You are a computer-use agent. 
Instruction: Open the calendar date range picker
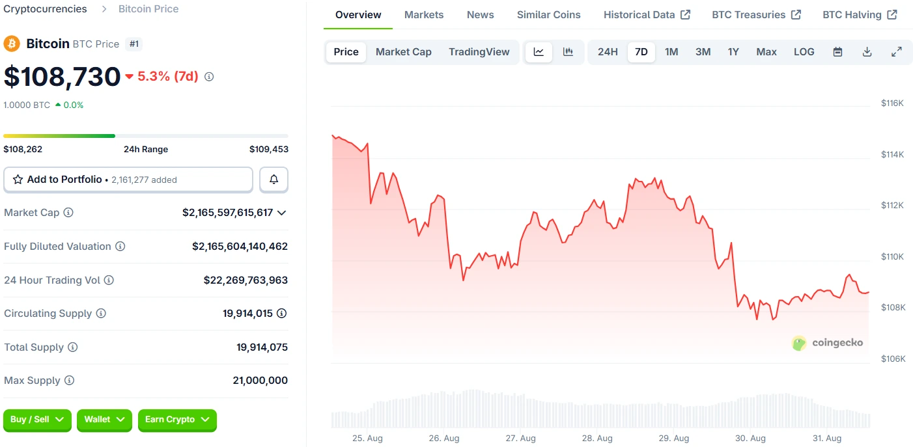(x=837, y=51)
